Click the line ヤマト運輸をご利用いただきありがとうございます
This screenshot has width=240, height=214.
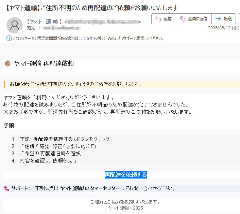(x=59, y=97)
